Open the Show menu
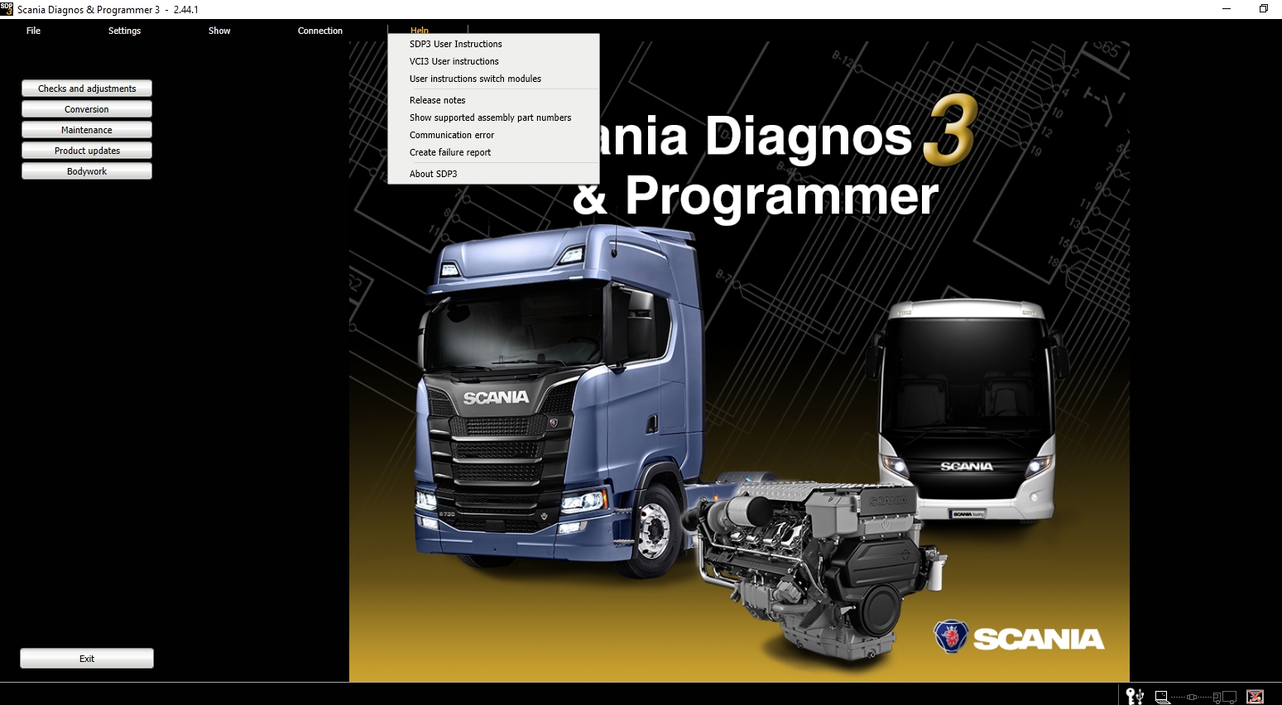The height and width of the screenshot is (705, 1282). coord(218,31)
